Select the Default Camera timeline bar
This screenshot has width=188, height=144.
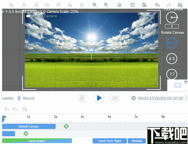pos(29,126)
